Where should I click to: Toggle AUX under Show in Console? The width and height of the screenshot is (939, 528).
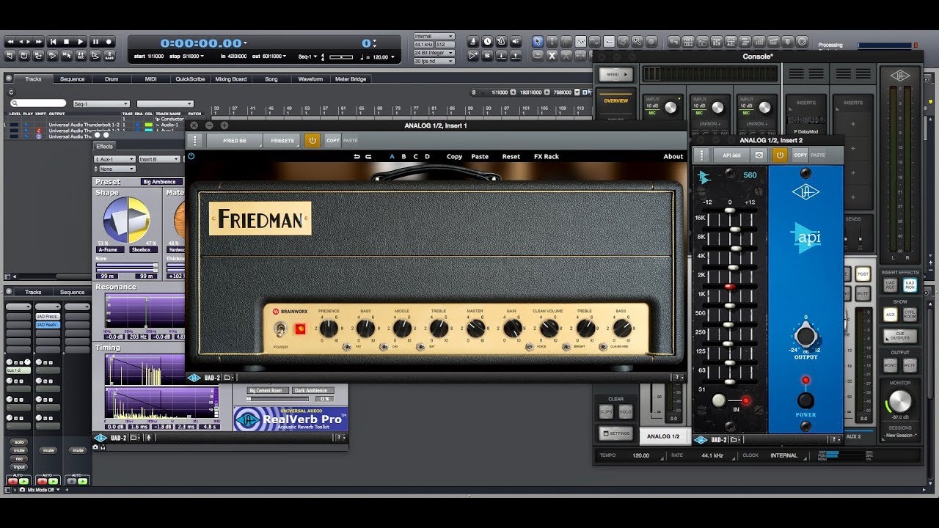(890, 314)
